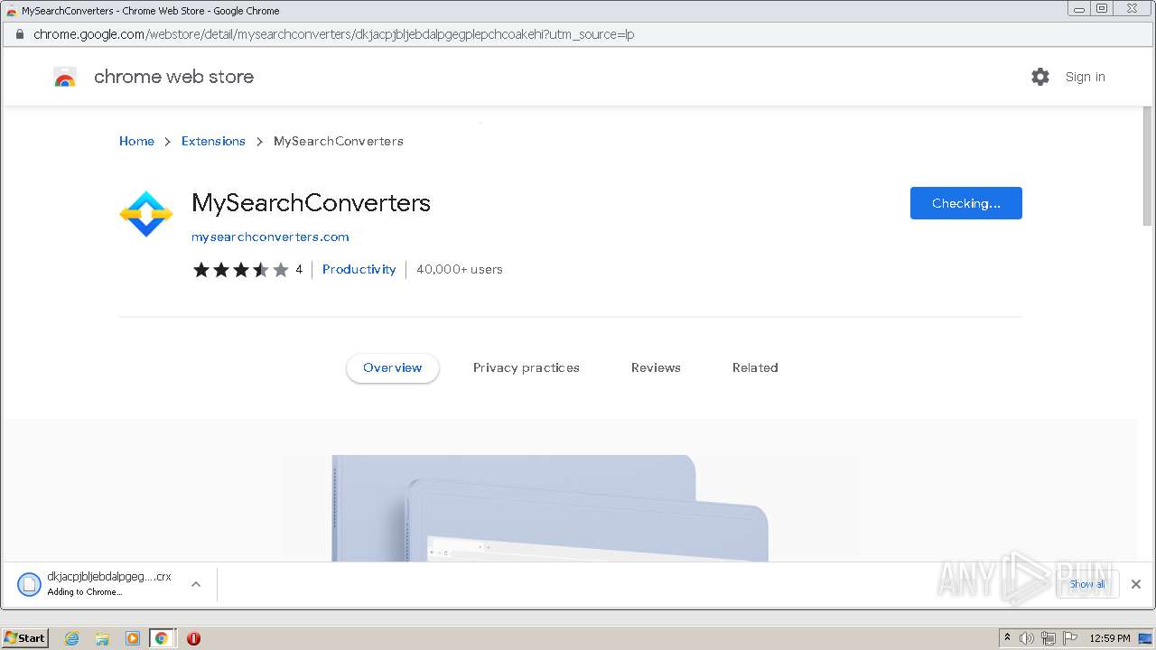Go to Home breadcrumb link
This screenshot has height=650, width=1156.
tap(136, 141)
